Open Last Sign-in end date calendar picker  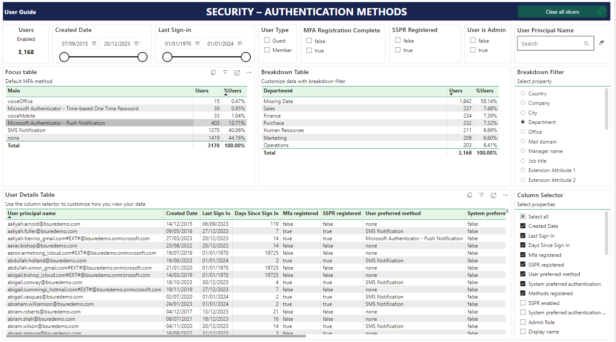[240, 43]
